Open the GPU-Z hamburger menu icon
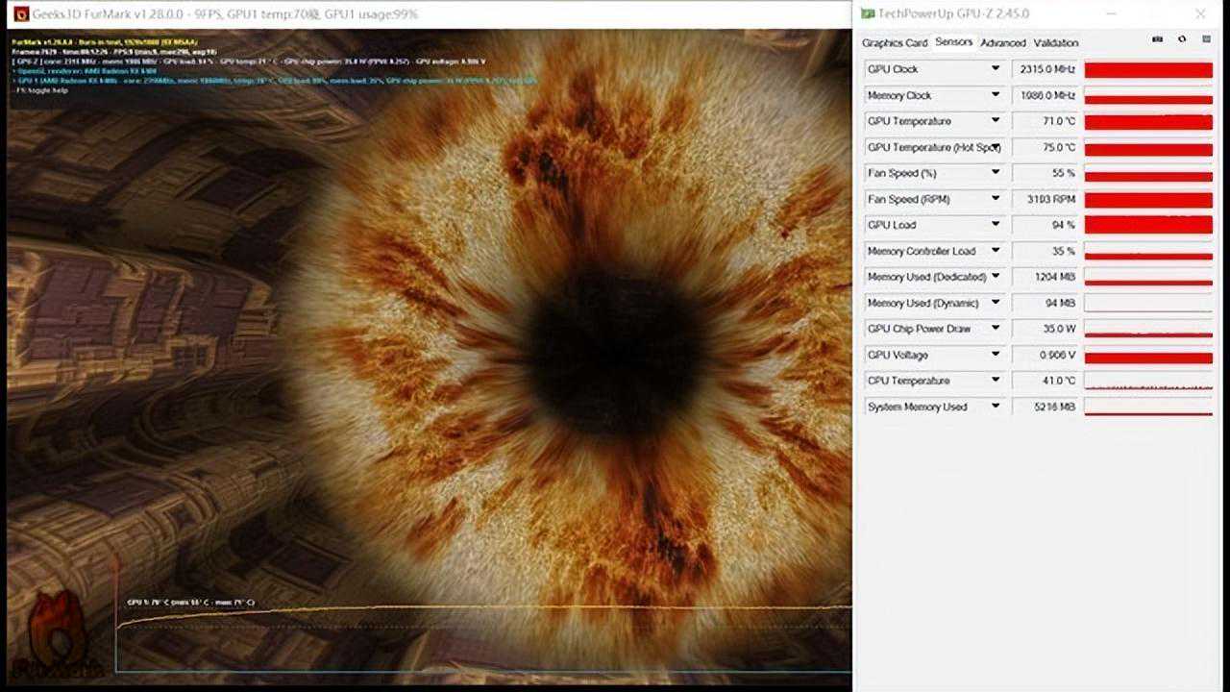The width and height of the screenshot is (1230, 692). [1204, 40]
